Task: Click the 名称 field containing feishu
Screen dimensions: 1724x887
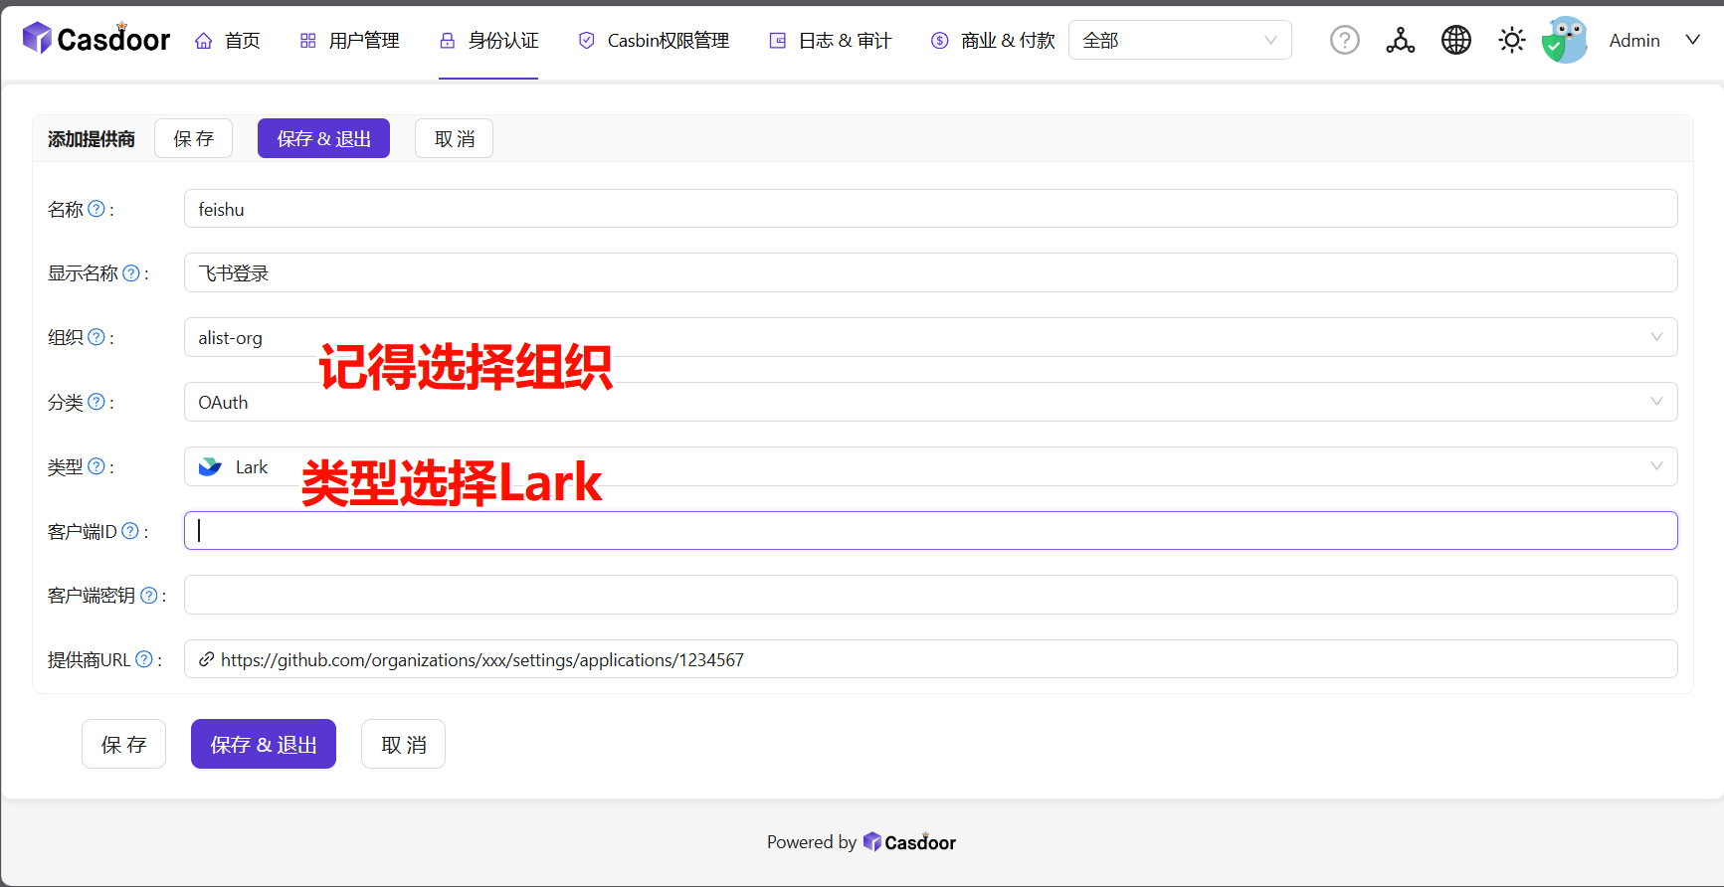Action: (930, 209)
